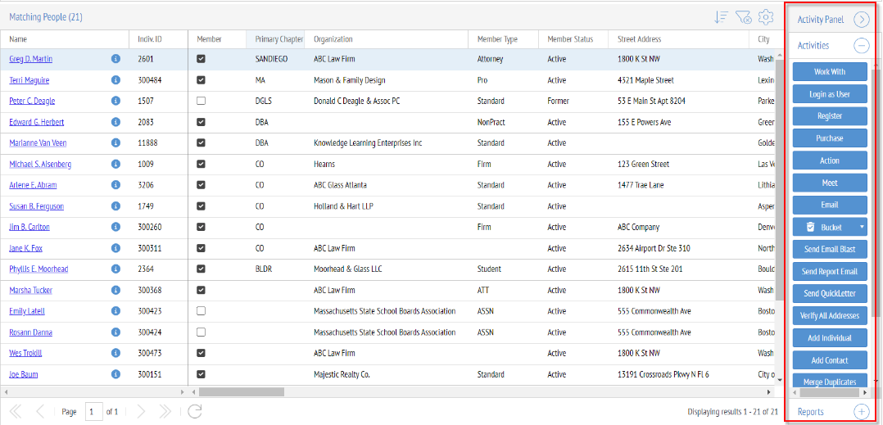The image size is (883, 425).
Task: Click the grid's vertical scrollbar thumb
Action: coord(780,179)
